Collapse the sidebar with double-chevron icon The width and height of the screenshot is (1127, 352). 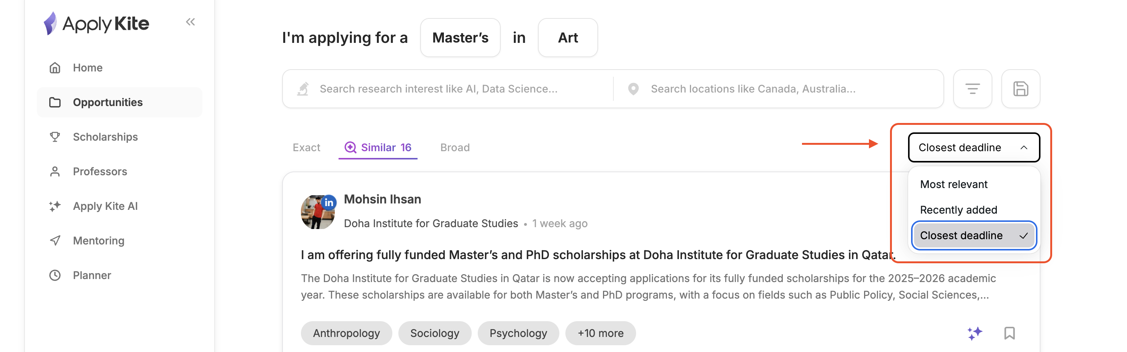[x=190, y=22]
